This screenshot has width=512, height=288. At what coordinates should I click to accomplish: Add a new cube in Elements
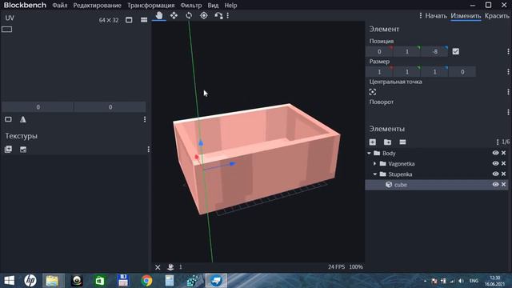pyautogui.click(x=373, y=142)
